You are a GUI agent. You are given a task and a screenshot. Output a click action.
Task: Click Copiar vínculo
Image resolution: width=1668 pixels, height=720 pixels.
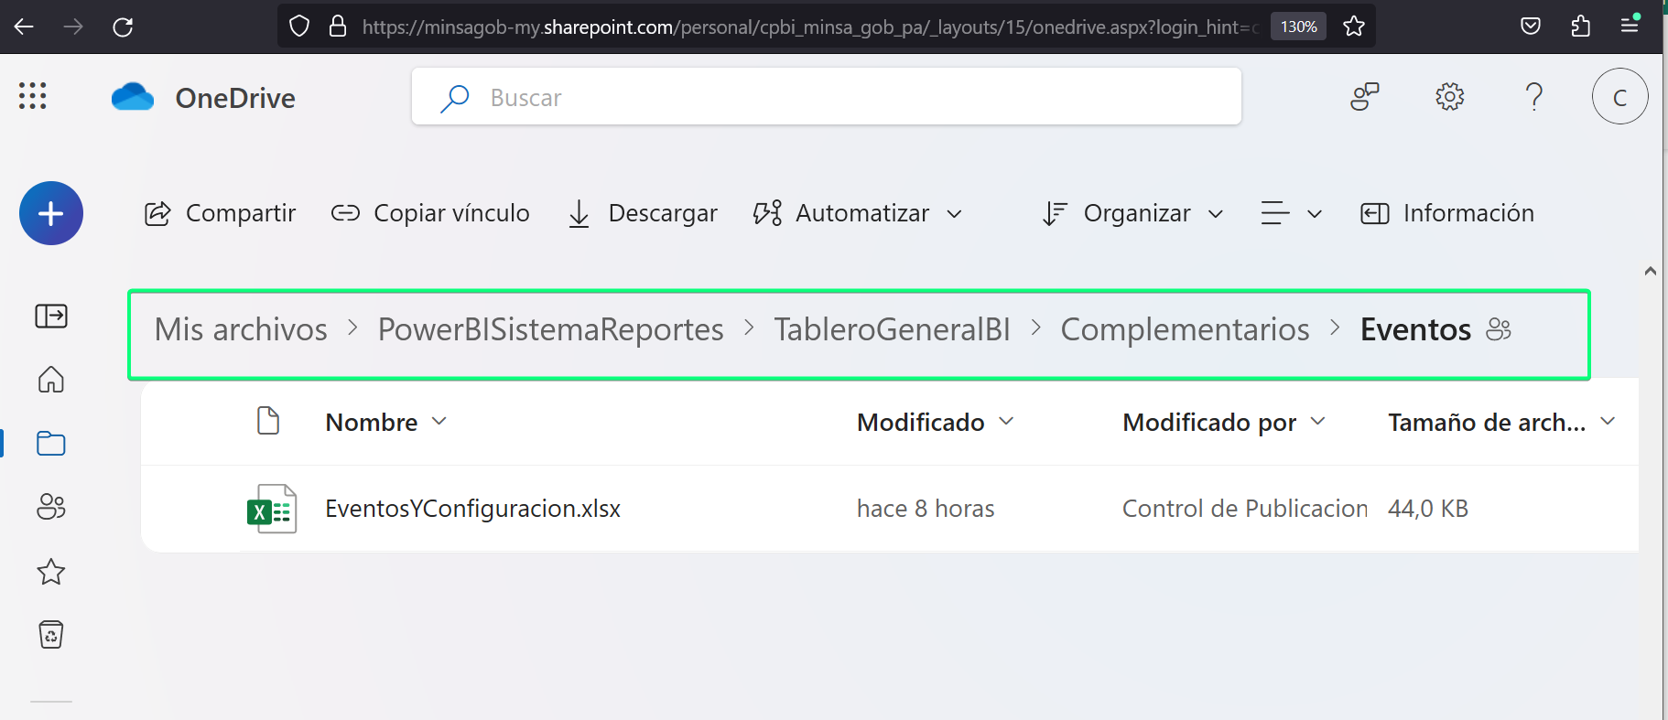[430, 213]
